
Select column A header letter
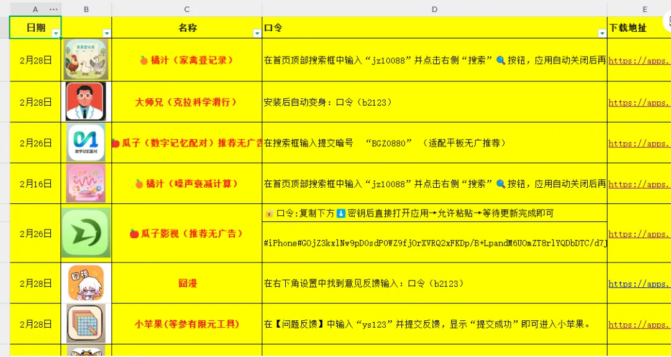[35, 9]
